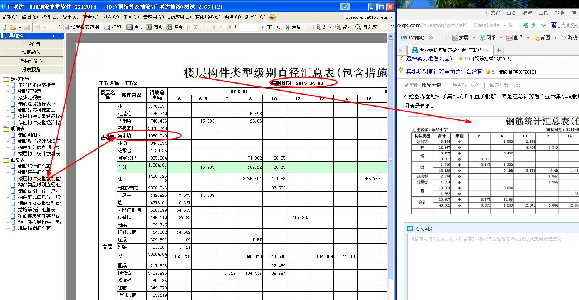The width and height of the screenshot is (579, 300).
Task: Click the 打印 printer button
Action: pyautogui.click(x=113, y=27)
